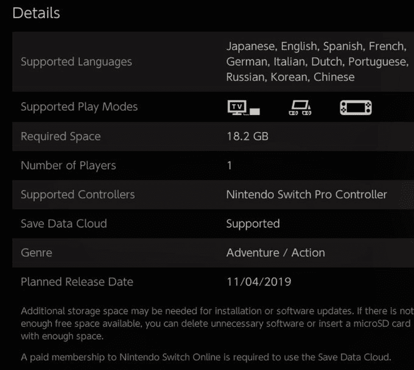Click the languages list text
Image resolution: width=414 pixels, height=370 pixels.
(315, 61)
